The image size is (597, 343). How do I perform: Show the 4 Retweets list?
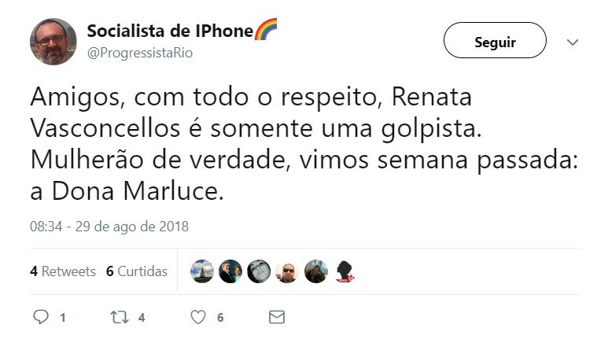[x=63, y=271]
